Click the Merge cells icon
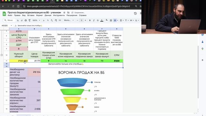 point(115,20)
